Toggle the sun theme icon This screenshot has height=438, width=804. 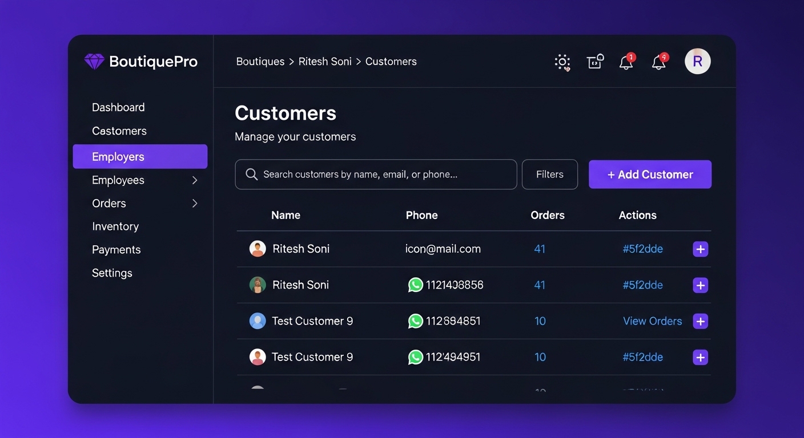click(x=562, y=62)
